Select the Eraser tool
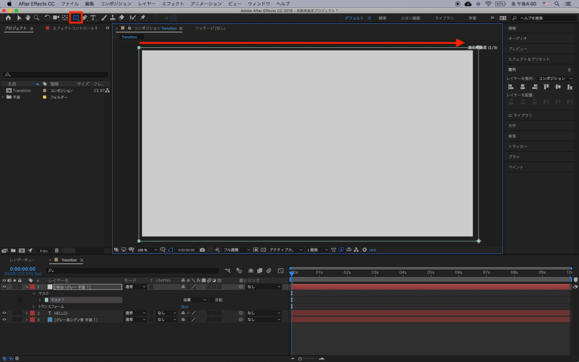 (x=122, y=18)
